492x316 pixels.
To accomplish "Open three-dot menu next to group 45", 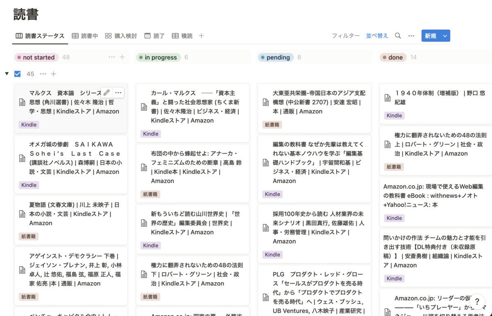I will tap(43, 74).
